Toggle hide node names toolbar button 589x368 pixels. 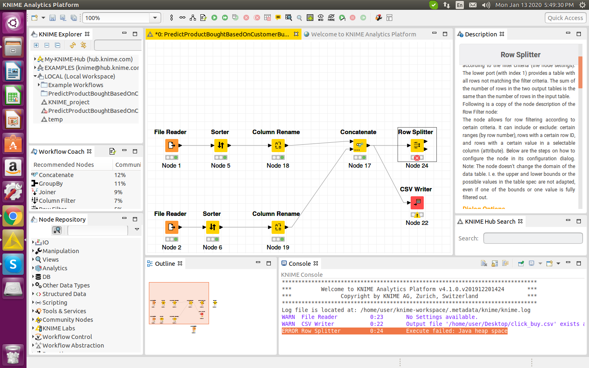pyautogui.click(x=331, y=18)
